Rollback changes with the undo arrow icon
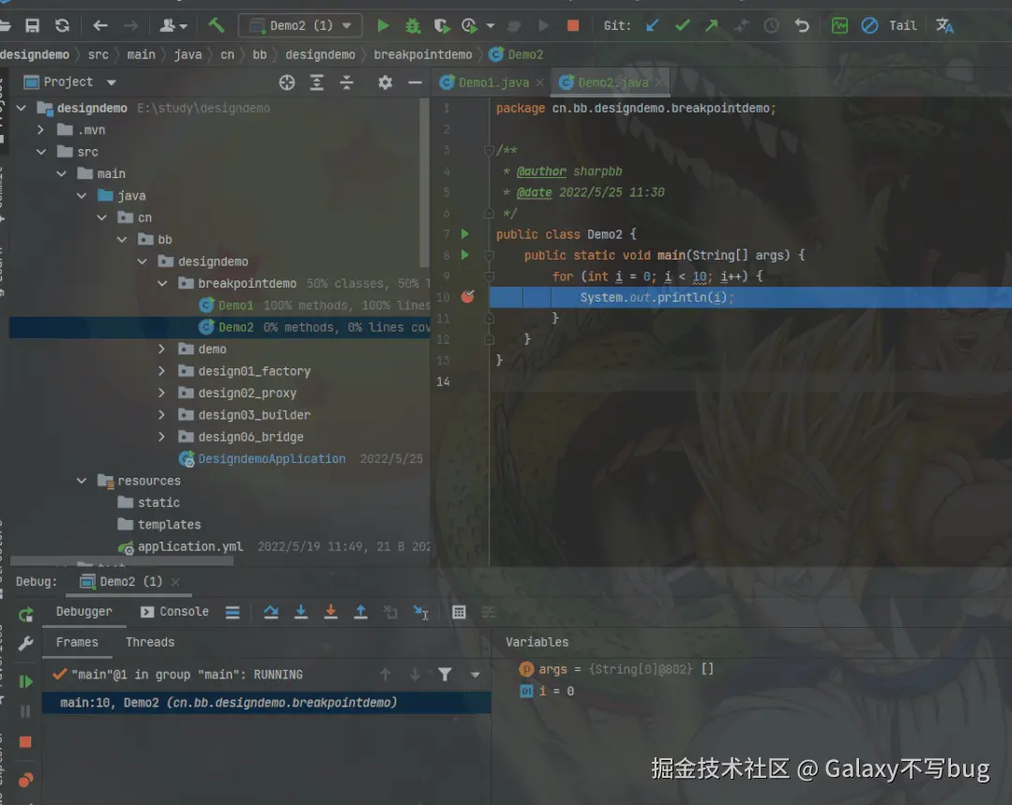1012x805 pixels. point(802,26)
